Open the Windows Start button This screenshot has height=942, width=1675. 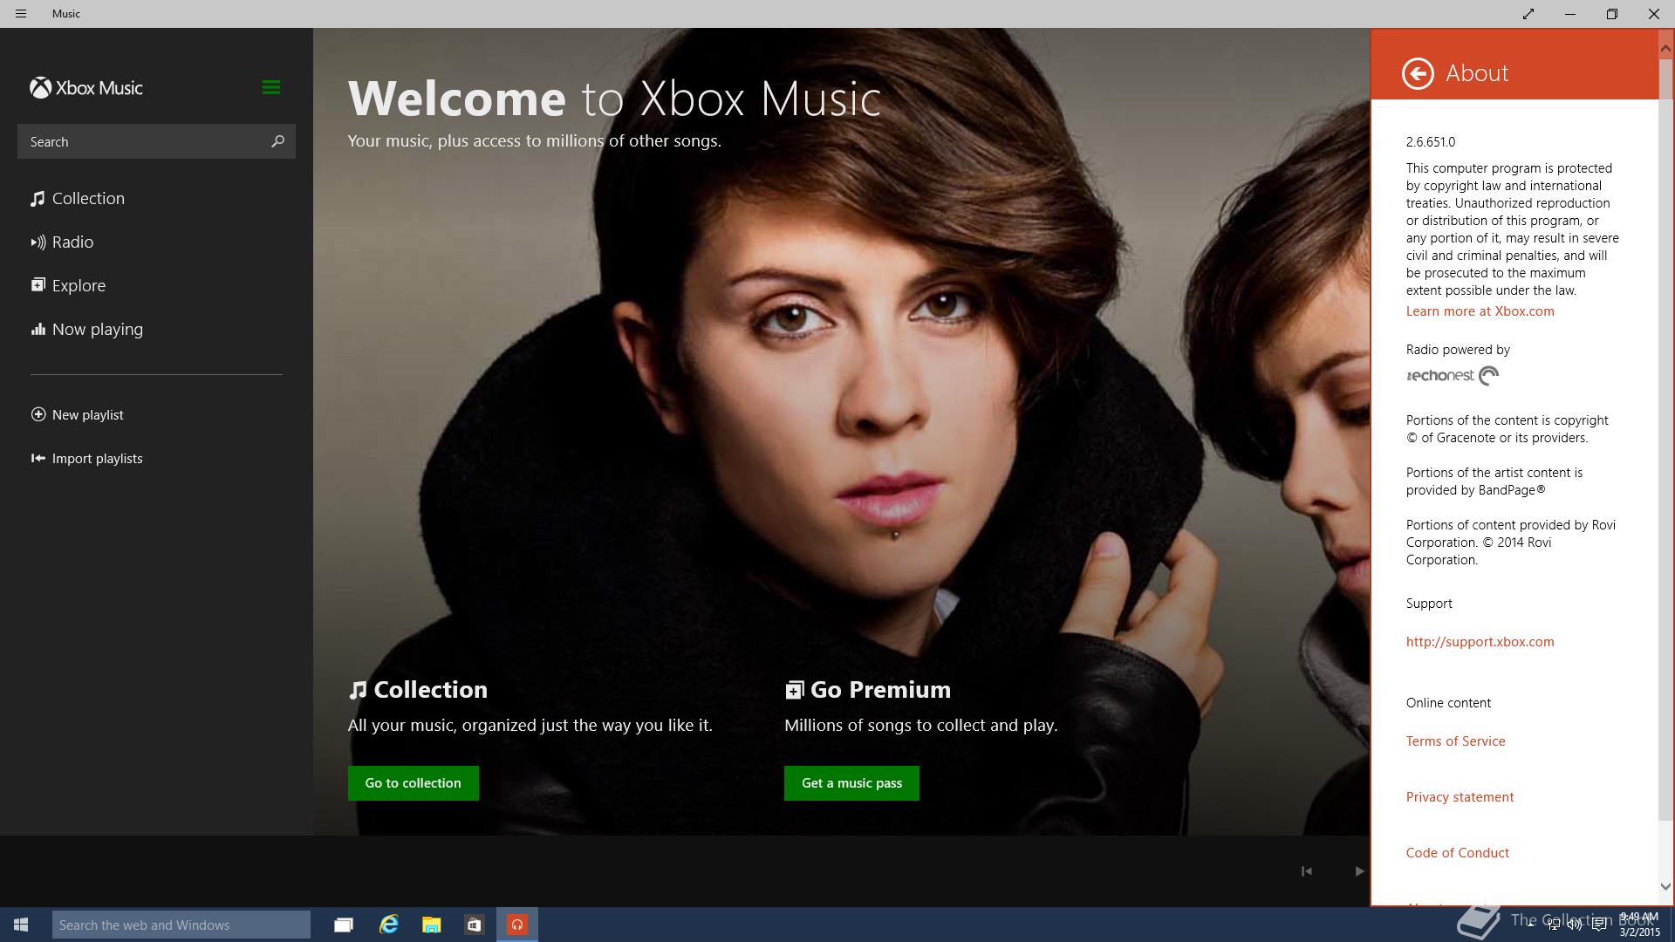click(21, 925)
